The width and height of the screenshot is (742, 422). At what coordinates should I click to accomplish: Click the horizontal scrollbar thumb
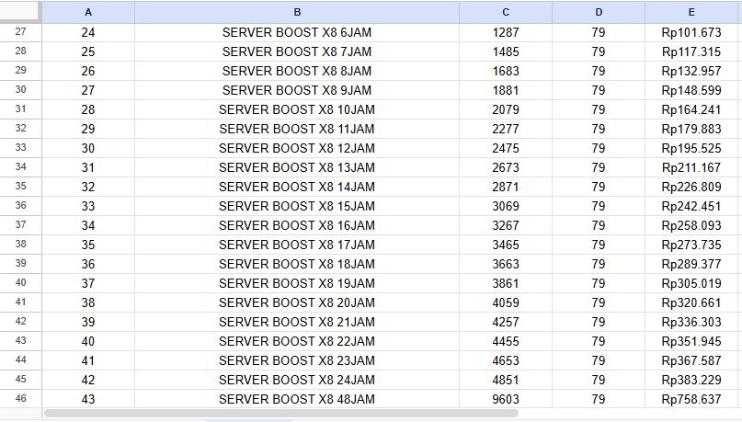[x=281, y=414]
